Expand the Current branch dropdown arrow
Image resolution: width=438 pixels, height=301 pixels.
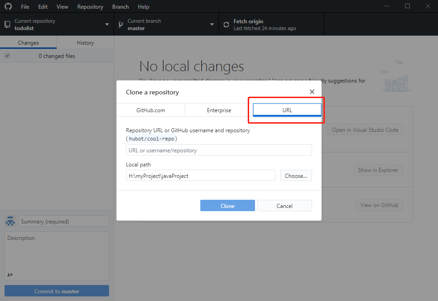coord(212,24)
